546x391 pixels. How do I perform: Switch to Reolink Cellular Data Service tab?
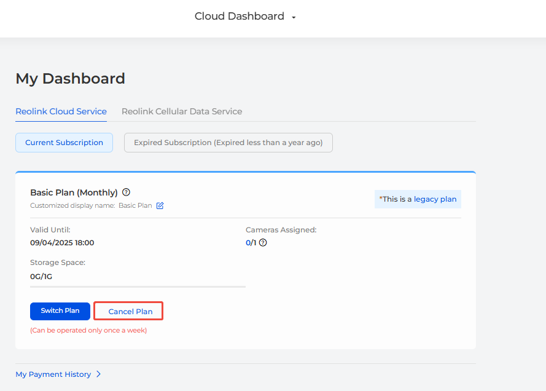pos(182,111)
